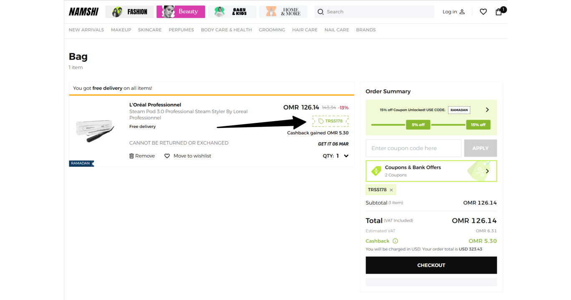Open the Perfumes menu
The height and width of the screenshot is (300, 571).
tap(181, 30)
